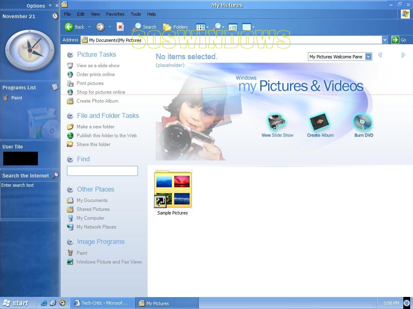Click Shop for pictures online

pyautogui.click(x=101, y=92)
